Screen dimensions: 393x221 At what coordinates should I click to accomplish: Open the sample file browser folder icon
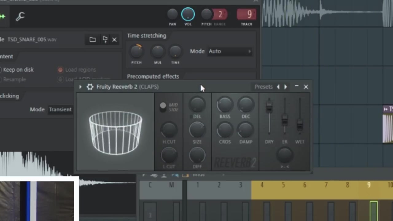92,40
